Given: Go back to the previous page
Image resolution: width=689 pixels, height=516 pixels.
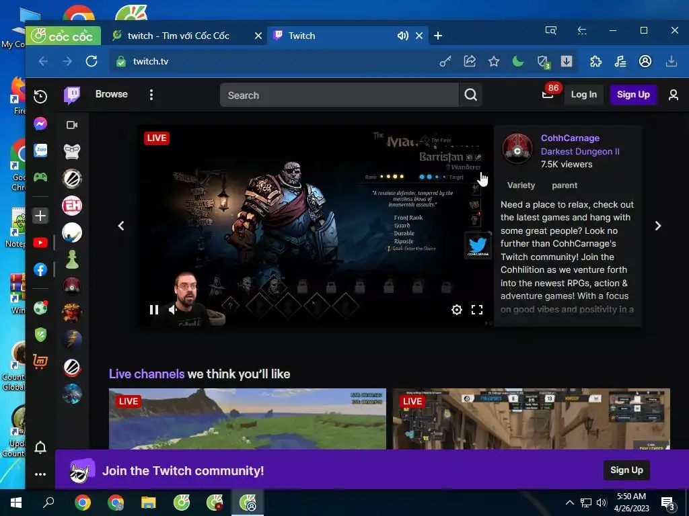Looking at the screenshot, I should (43, 61).
